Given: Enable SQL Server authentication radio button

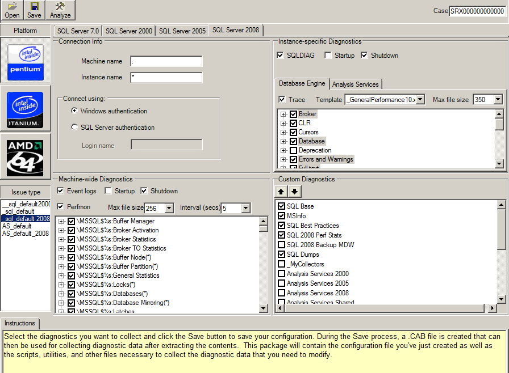Looking at the screenshot, I should point(74,128).
